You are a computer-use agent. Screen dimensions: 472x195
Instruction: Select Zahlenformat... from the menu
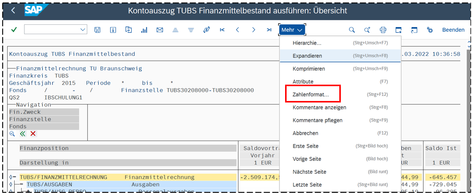[311, 94]
